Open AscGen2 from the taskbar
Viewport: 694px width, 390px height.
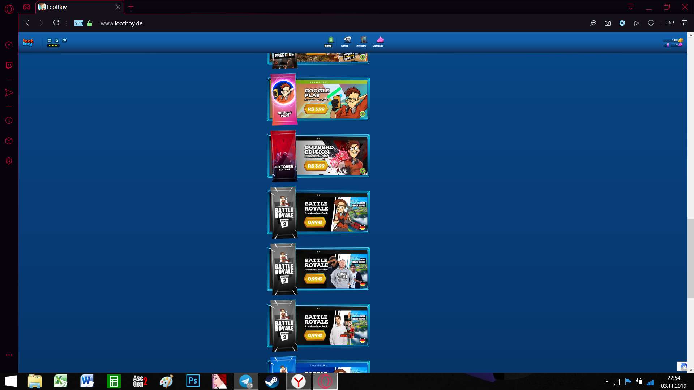[x=140, y=381]
